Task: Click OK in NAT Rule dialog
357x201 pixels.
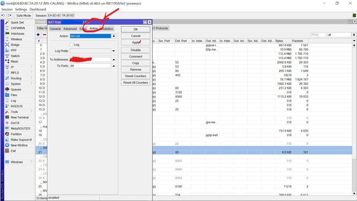Action: click(136, 30)
